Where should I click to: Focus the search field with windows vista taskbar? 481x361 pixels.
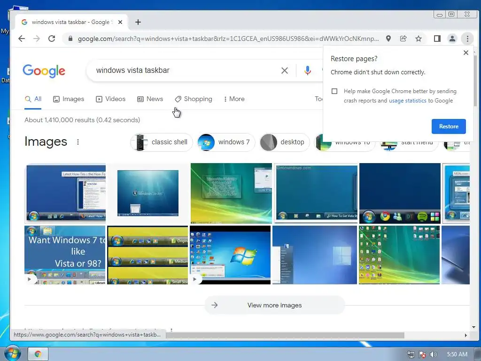tap(184, 71)
